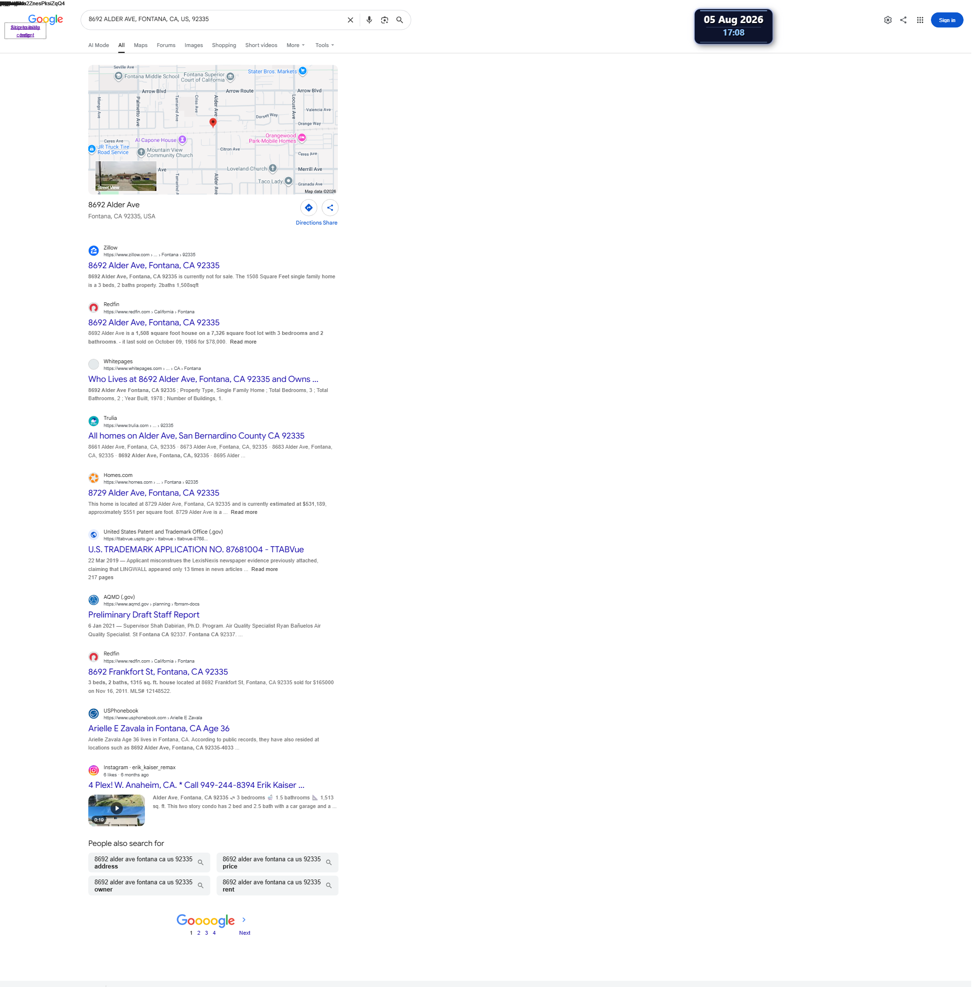Switch to Images tab
The width and height of the screenshot is (977, 987).
point(194,46)
